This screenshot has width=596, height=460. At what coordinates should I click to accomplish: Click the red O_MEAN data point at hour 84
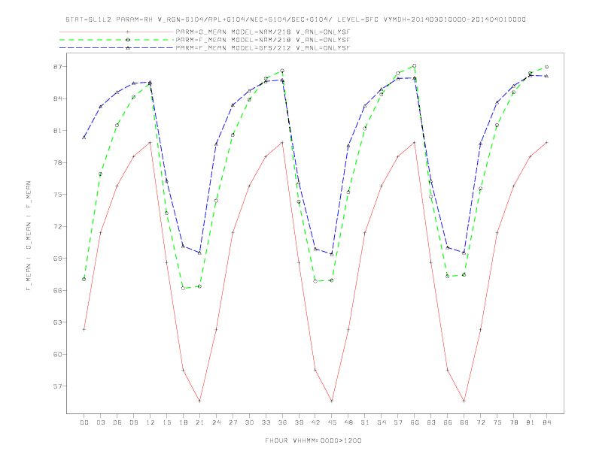point(546,142)
